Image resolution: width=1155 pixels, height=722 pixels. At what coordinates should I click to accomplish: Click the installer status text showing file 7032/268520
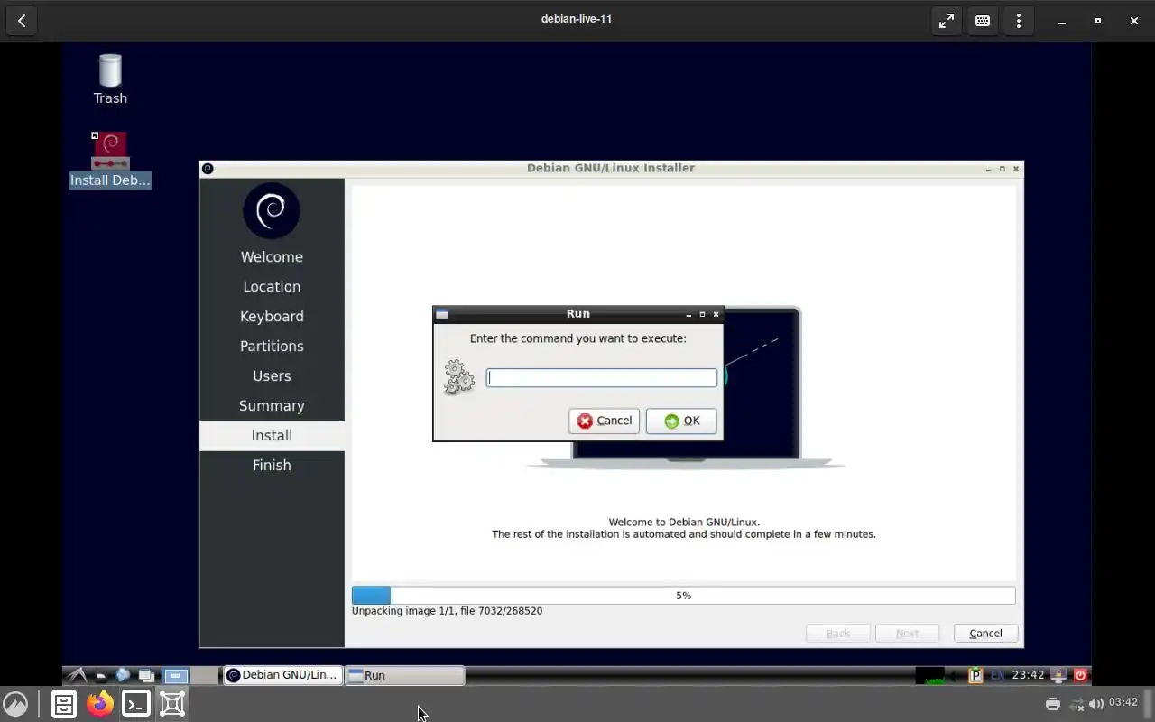447,611
